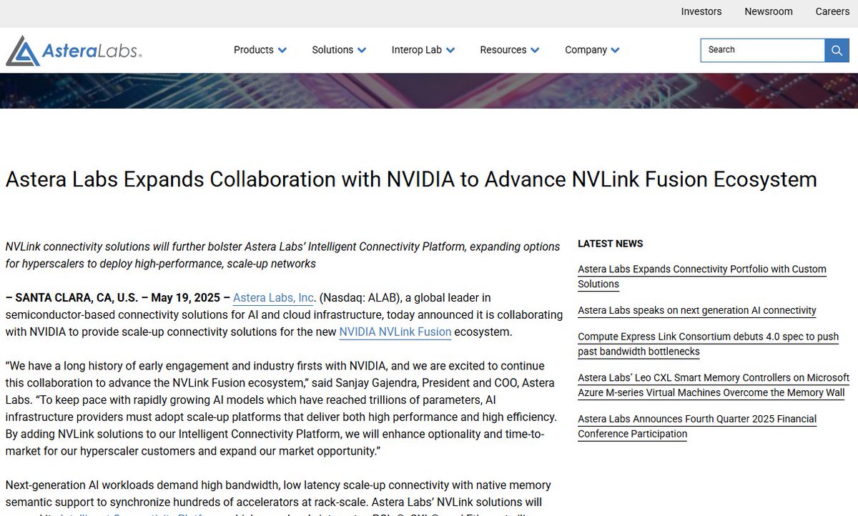
Task: Click the Investors menu item
Action: 701,11
